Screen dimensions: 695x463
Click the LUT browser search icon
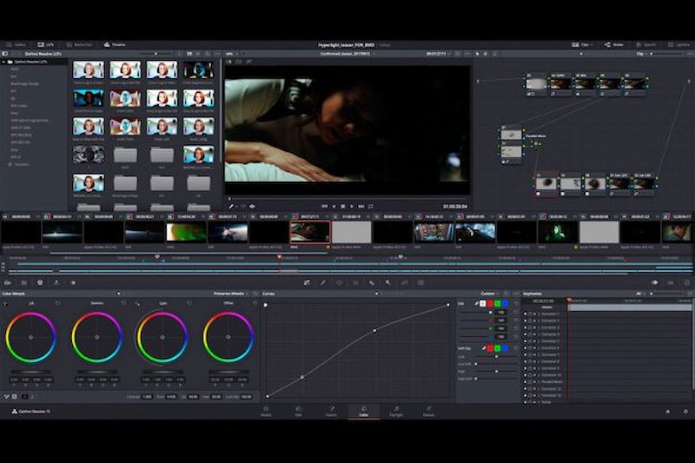coord(208,54)
